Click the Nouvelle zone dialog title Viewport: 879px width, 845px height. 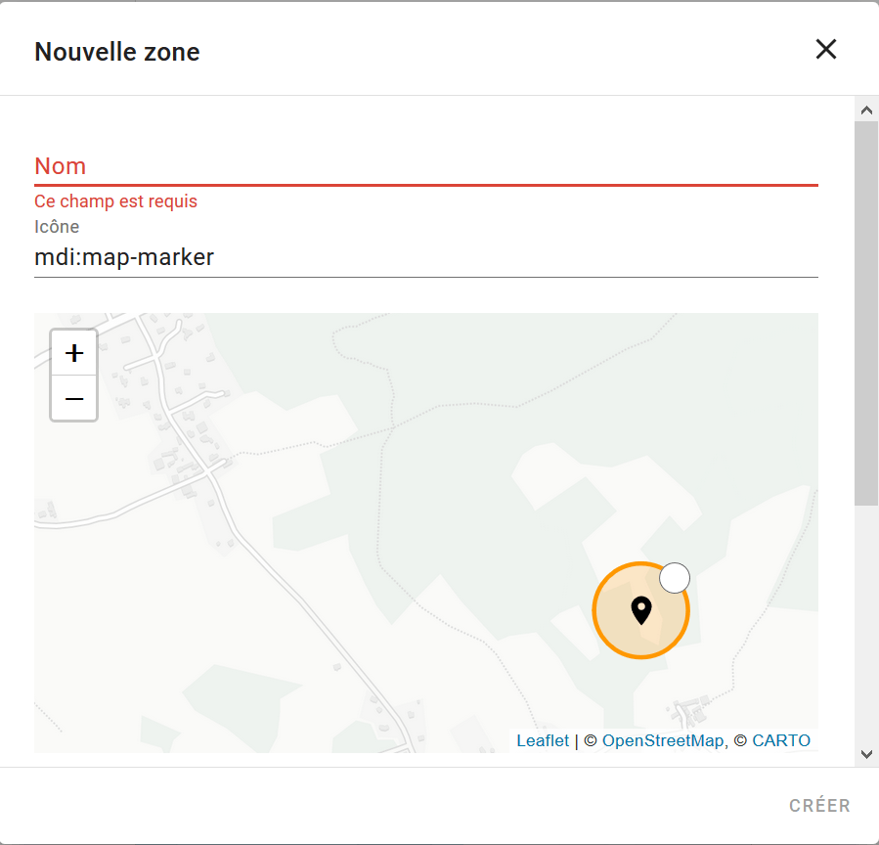tap(117, 52)
